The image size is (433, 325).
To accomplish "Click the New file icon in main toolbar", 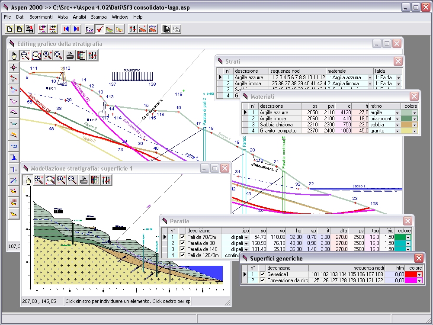I will tap(10, 29).
